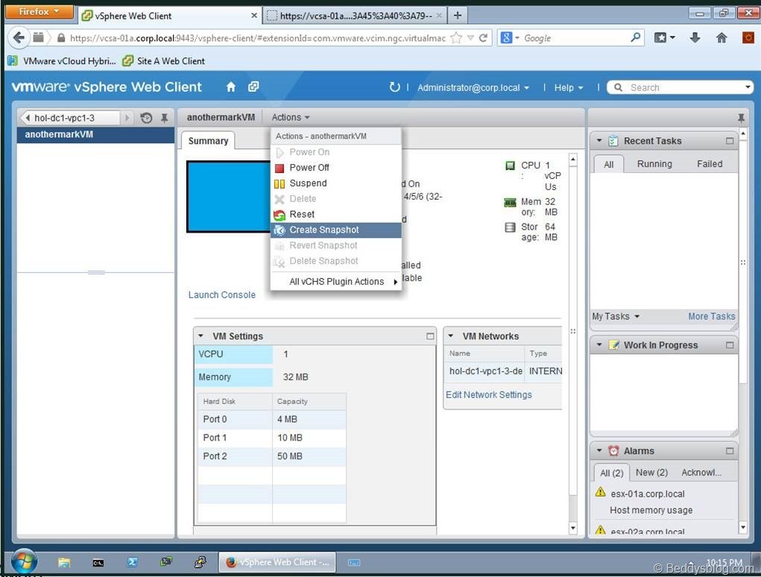Open the Help dropdown
The height and width of the screenshot is (577, 761).
pyautogui.click(x=568, y=88)
